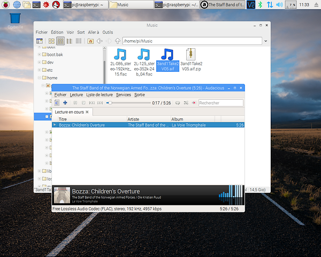The width and height of the screenshot is (321, 257).
Task: Toggle shuffle mode in Audacious
Action: pyautogui.click(x=186, y=103)
